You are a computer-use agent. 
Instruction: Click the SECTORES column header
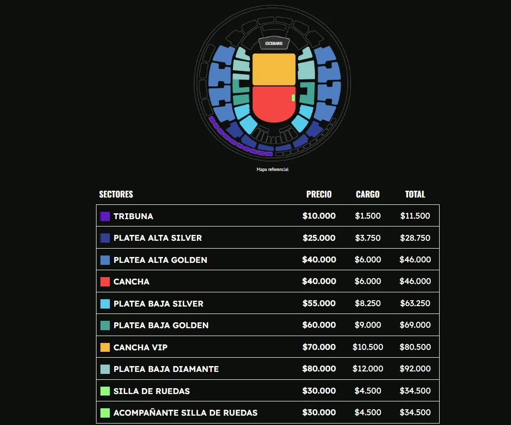(x=116, y=194)
